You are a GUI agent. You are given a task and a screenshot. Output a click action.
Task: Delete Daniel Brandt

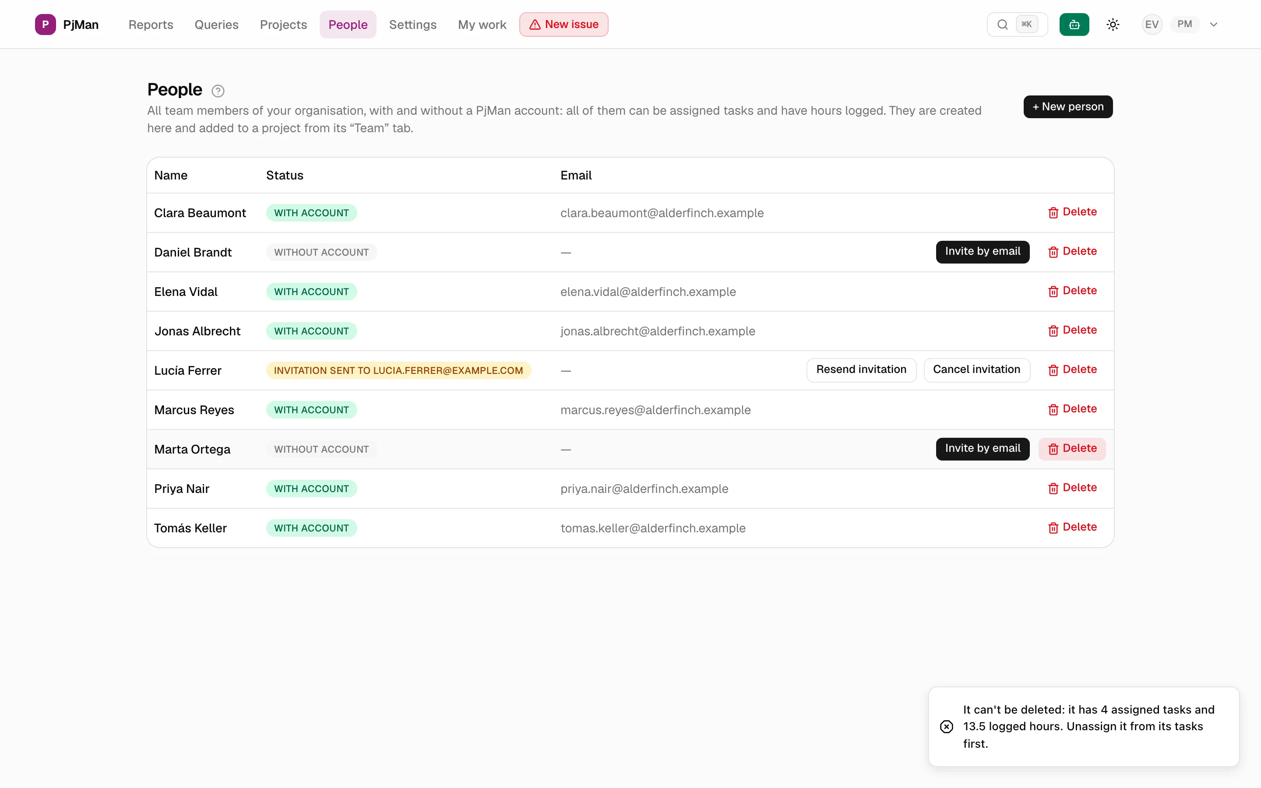click(1072, 252)
